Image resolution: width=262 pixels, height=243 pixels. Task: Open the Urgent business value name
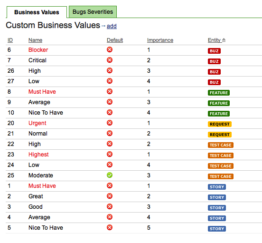pos(37,123)
